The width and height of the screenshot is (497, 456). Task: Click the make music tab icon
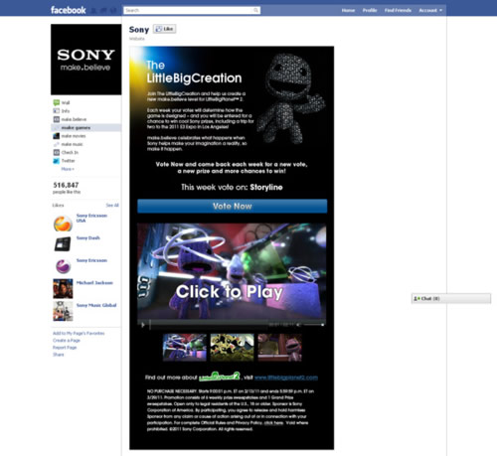click(x=57, y=144)
